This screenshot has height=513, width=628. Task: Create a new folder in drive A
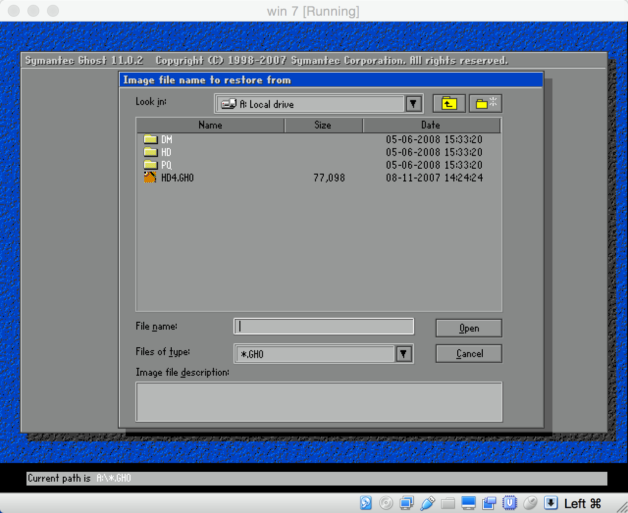point(486,103)
